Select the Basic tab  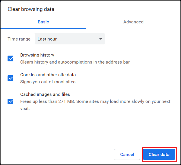tap(43, 22)
